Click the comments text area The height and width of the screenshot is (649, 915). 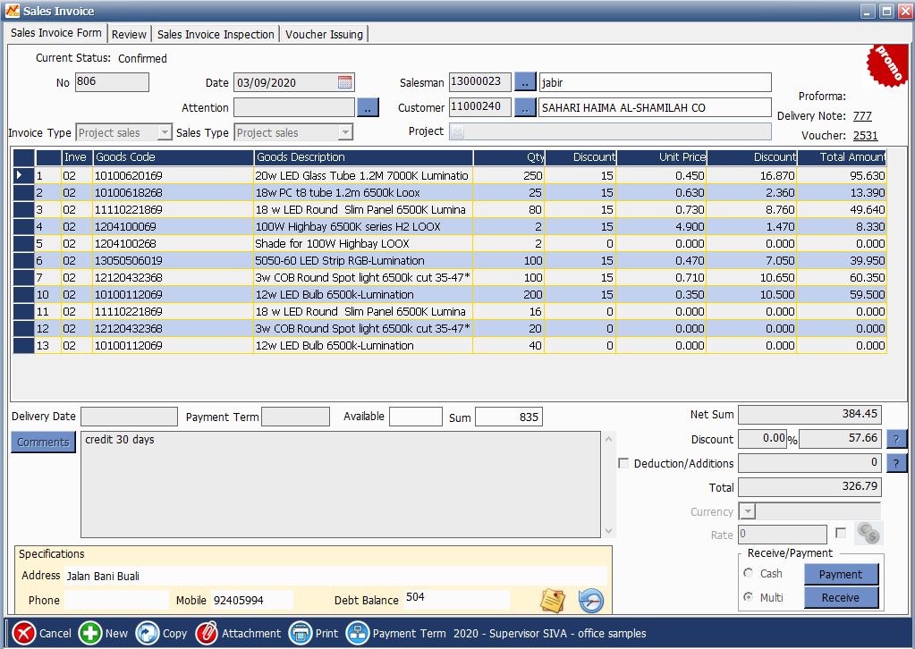pyautogui.click(x=341, y=485)
